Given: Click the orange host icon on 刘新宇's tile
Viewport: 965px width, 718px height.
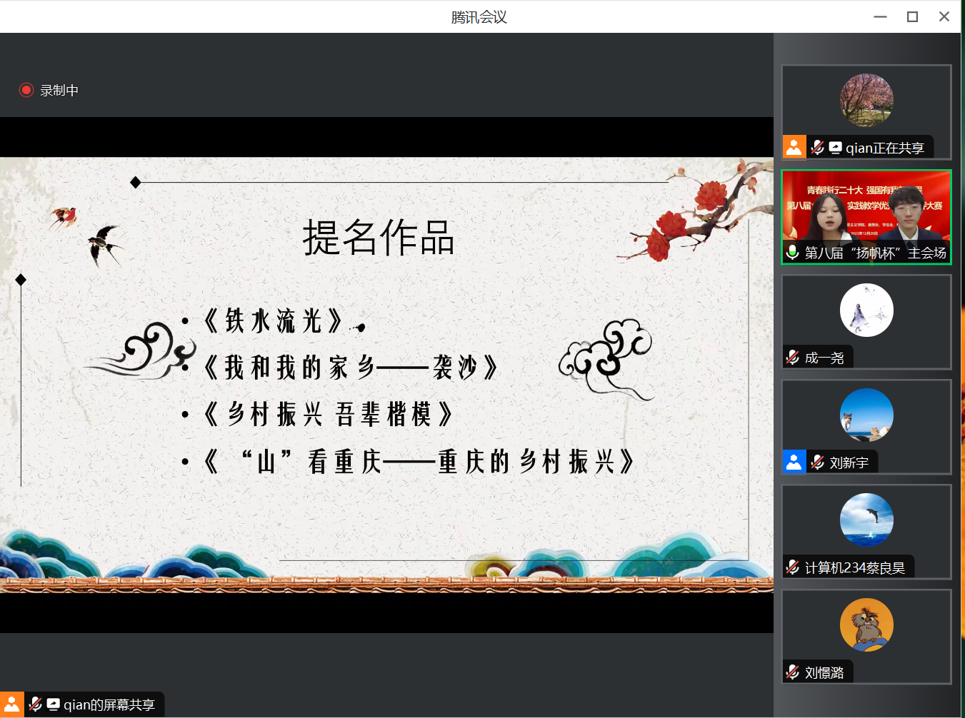Looking at the screenshot, I should pyautogui.click(x=794, y=462).
